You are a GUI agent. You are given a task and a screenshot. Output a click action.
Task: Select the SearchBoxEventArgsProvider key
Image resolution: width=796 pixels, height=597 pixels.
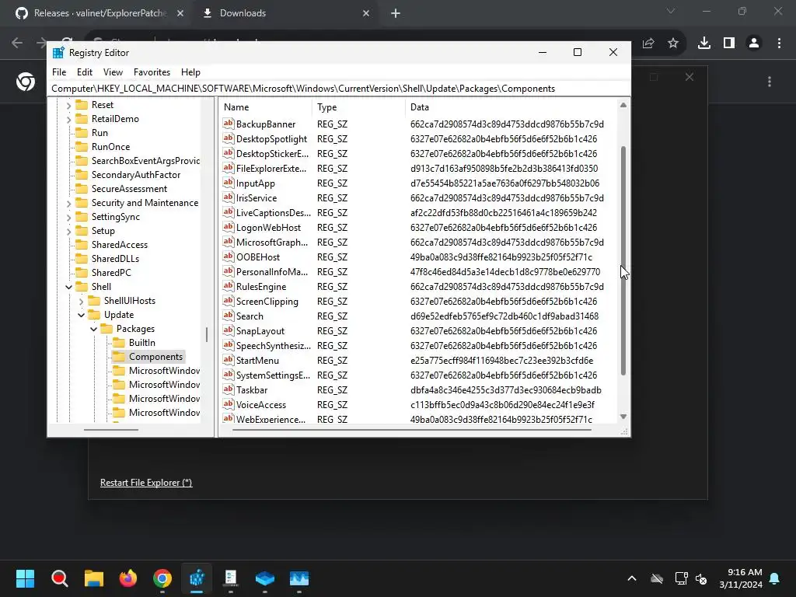pyautogui.click(x=145, y=161)
